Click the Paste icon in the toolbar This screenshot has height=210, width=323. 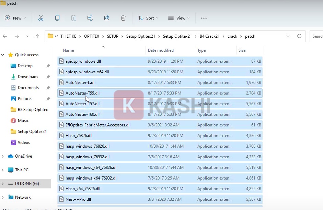click(x=73, y=18)
